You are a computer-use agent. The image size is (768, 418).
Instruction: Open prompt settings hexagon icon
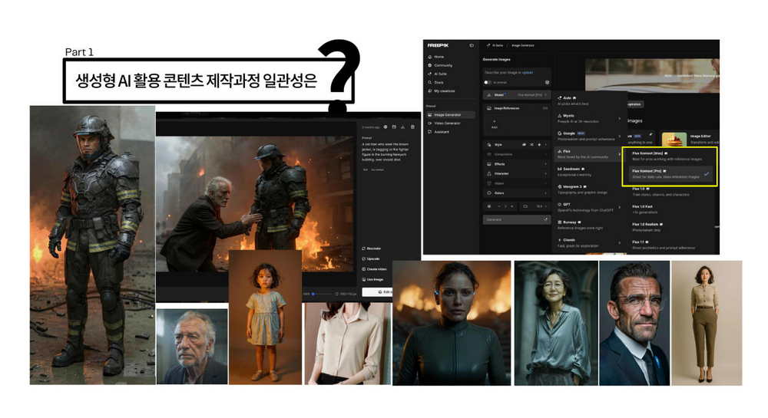pyautogui.click(x=547, y=82)
